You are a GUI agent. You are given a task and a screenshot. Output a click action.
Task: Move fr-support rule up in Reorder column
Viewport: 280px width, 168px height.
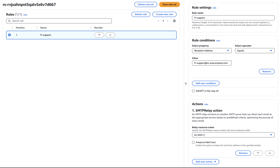[99, 35]
